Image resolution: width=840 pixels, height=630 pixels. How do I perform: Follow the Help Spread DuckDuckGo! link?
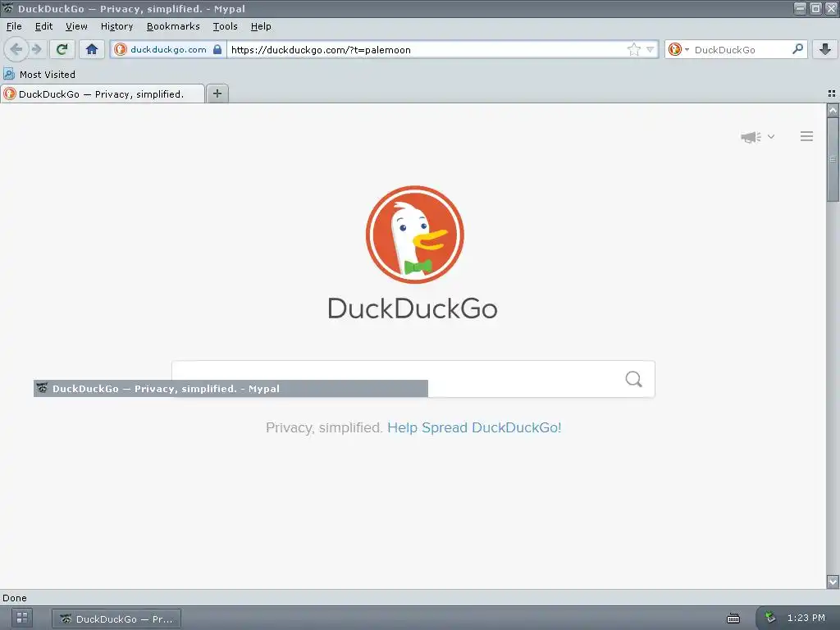tap(474, 427)
